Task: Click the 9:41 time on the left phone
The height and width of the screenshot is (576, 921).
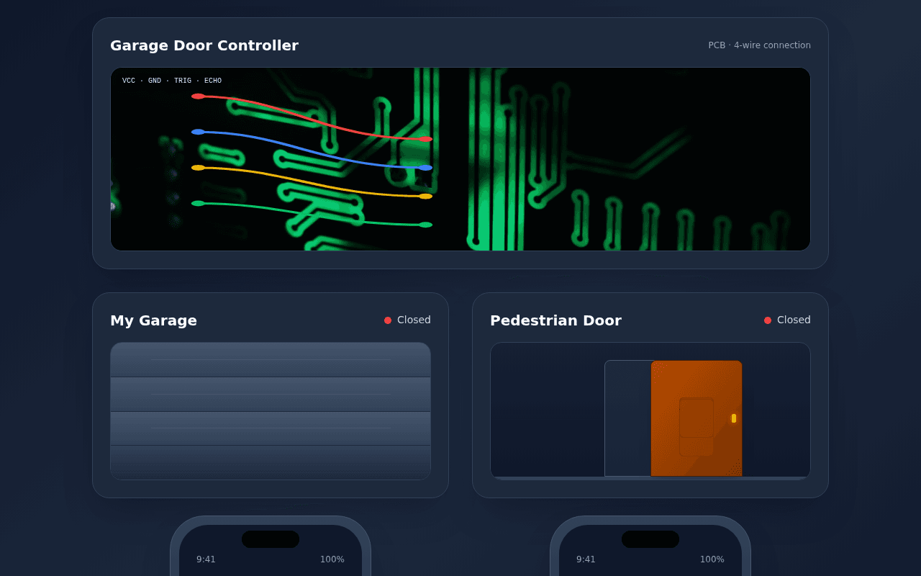Action: pos(206,559)
